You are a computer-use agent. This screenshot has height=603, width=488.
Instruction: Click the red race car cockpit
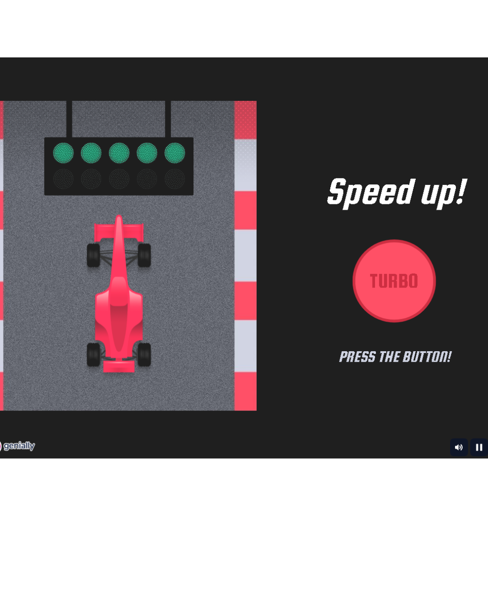tap(119, 291)
